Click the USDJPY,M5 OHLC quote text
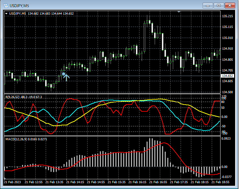 coord(41,13)
